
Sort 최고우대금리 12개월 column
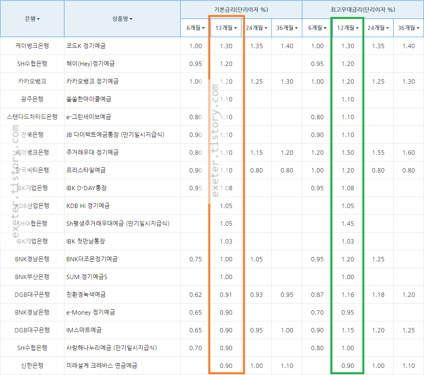[348, 28]
